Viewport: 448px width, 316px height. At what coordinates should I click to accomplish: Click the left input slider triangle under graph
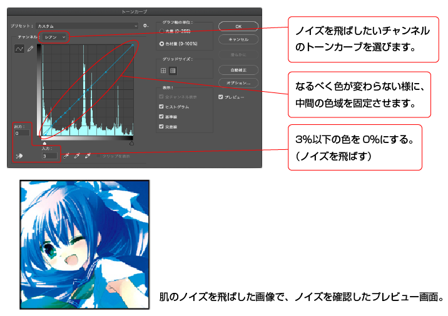point(44,143)
